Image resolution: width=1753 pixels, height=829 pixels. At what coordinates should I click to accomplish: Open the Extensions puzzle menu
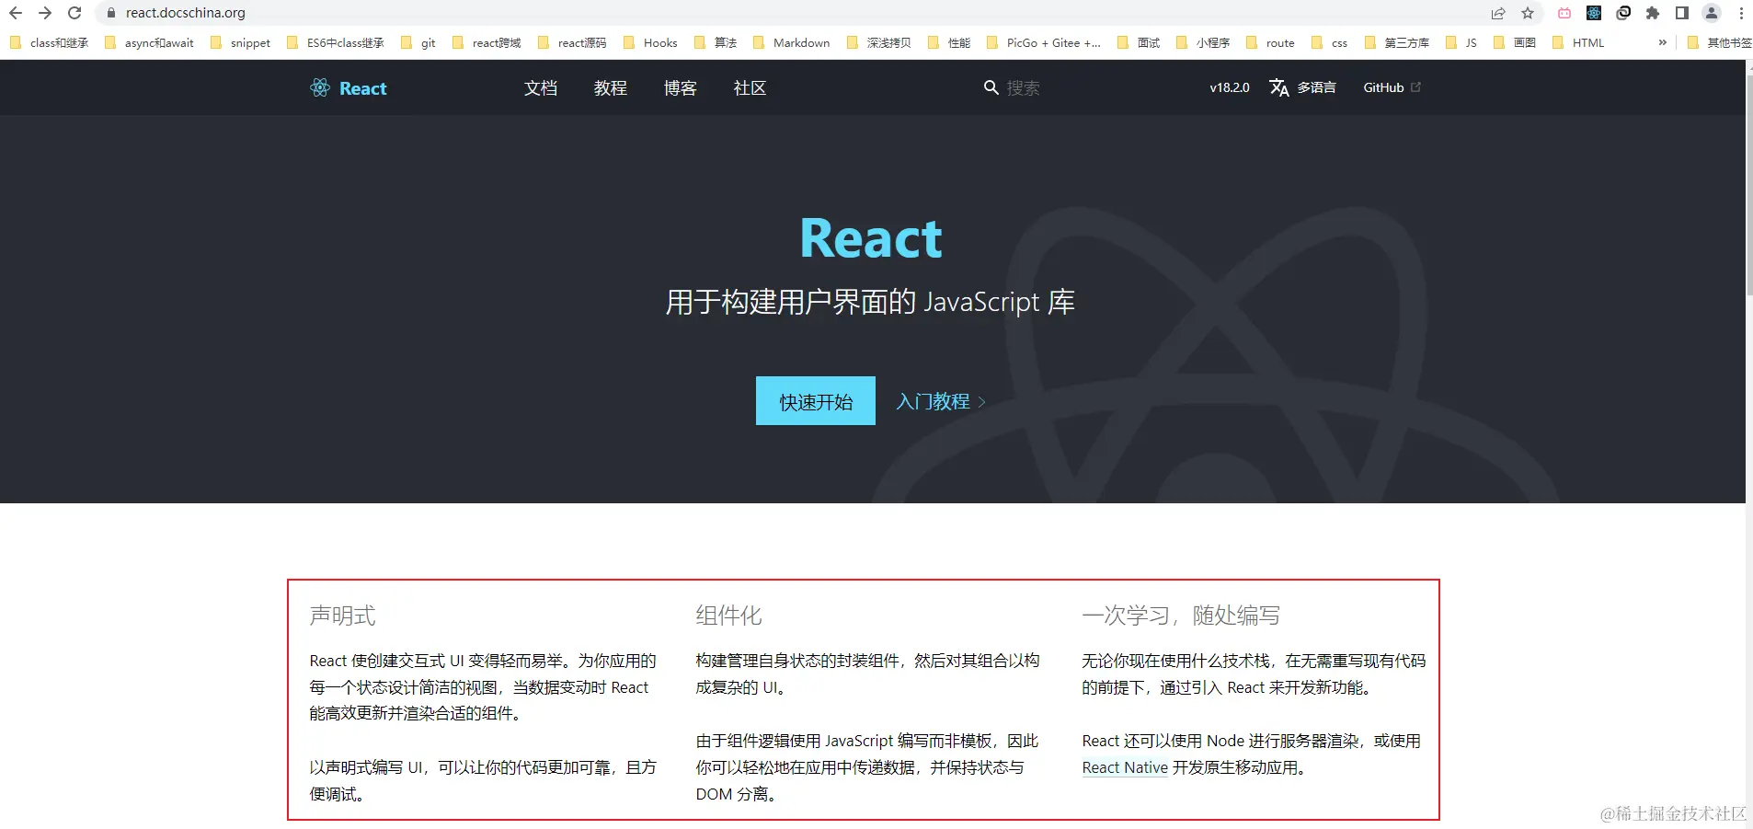1653,13
